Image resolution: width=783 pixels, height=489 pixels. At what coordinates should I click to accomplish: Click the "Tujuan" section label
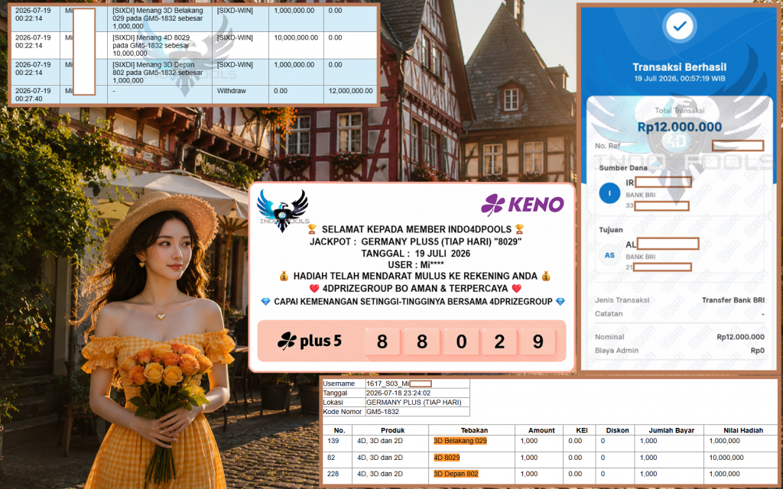click(611, 229)
